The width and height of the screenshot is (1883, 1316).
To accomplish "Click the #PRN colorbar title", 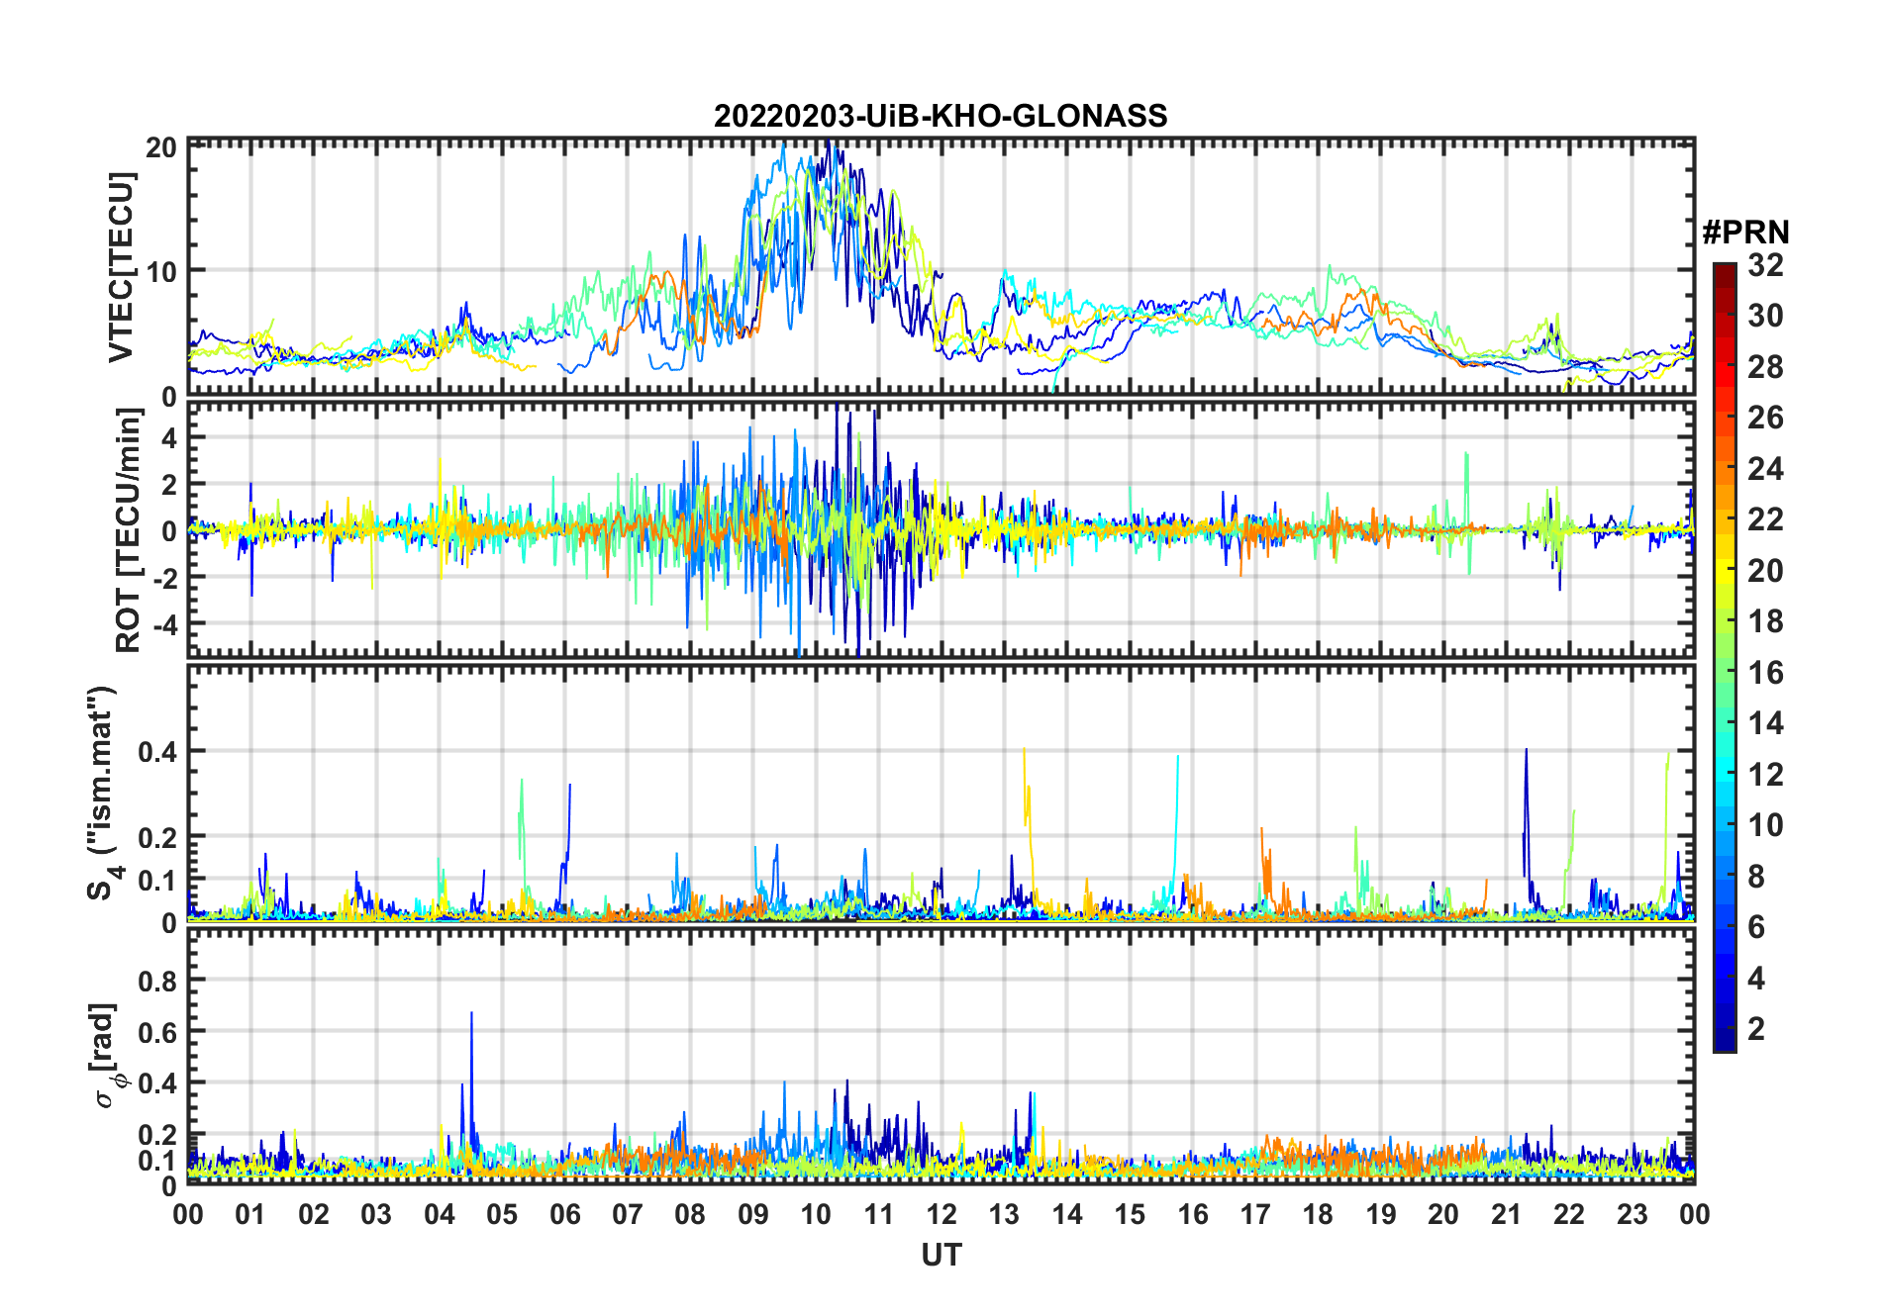I will 1746,233.
